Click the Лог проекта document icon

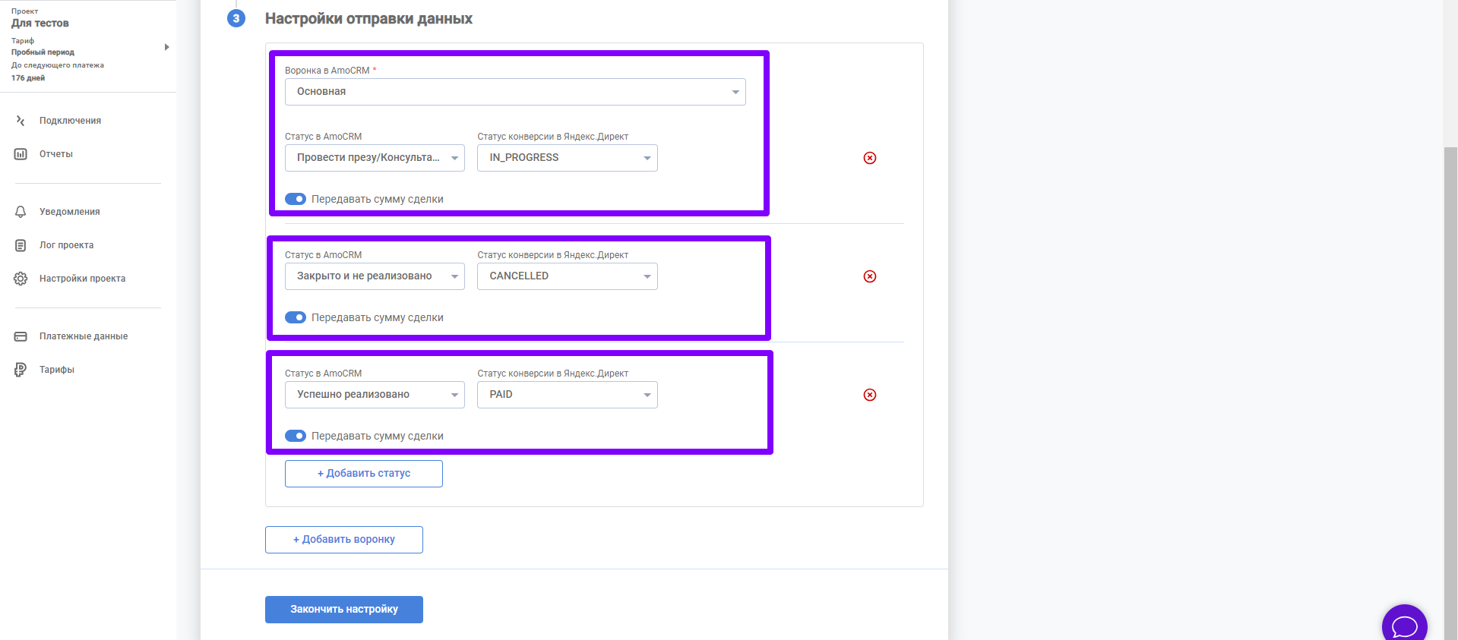click(21, 245)
